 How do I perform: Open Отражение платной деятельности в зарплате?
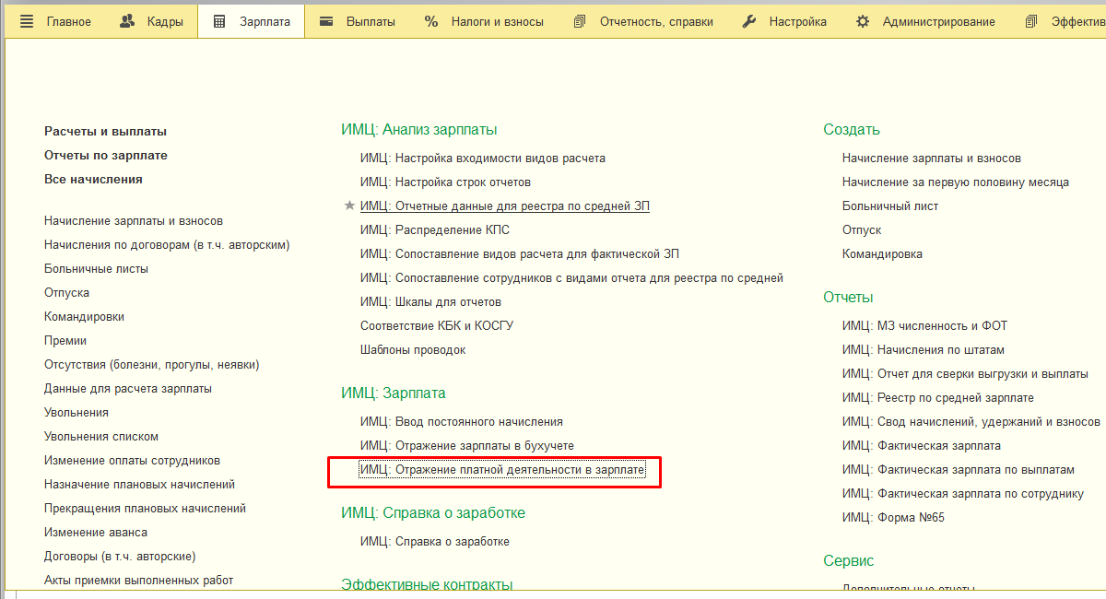click(502, 470)
